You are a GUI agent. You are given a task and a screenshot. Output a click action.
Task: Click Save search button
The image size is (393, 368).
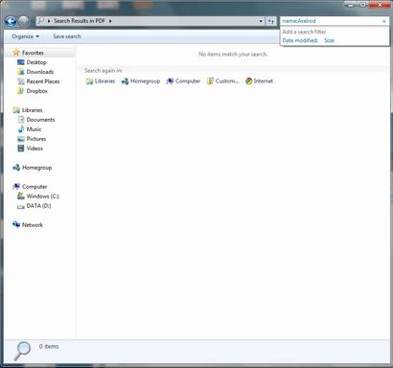[x=67, y=36]
